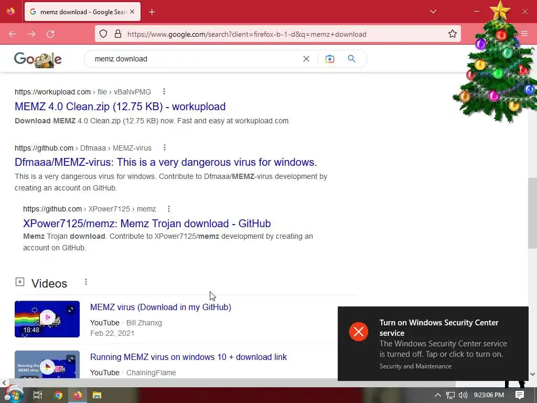Click the browser back arrow
Screen dimensions: 537x403
point(13,34)
